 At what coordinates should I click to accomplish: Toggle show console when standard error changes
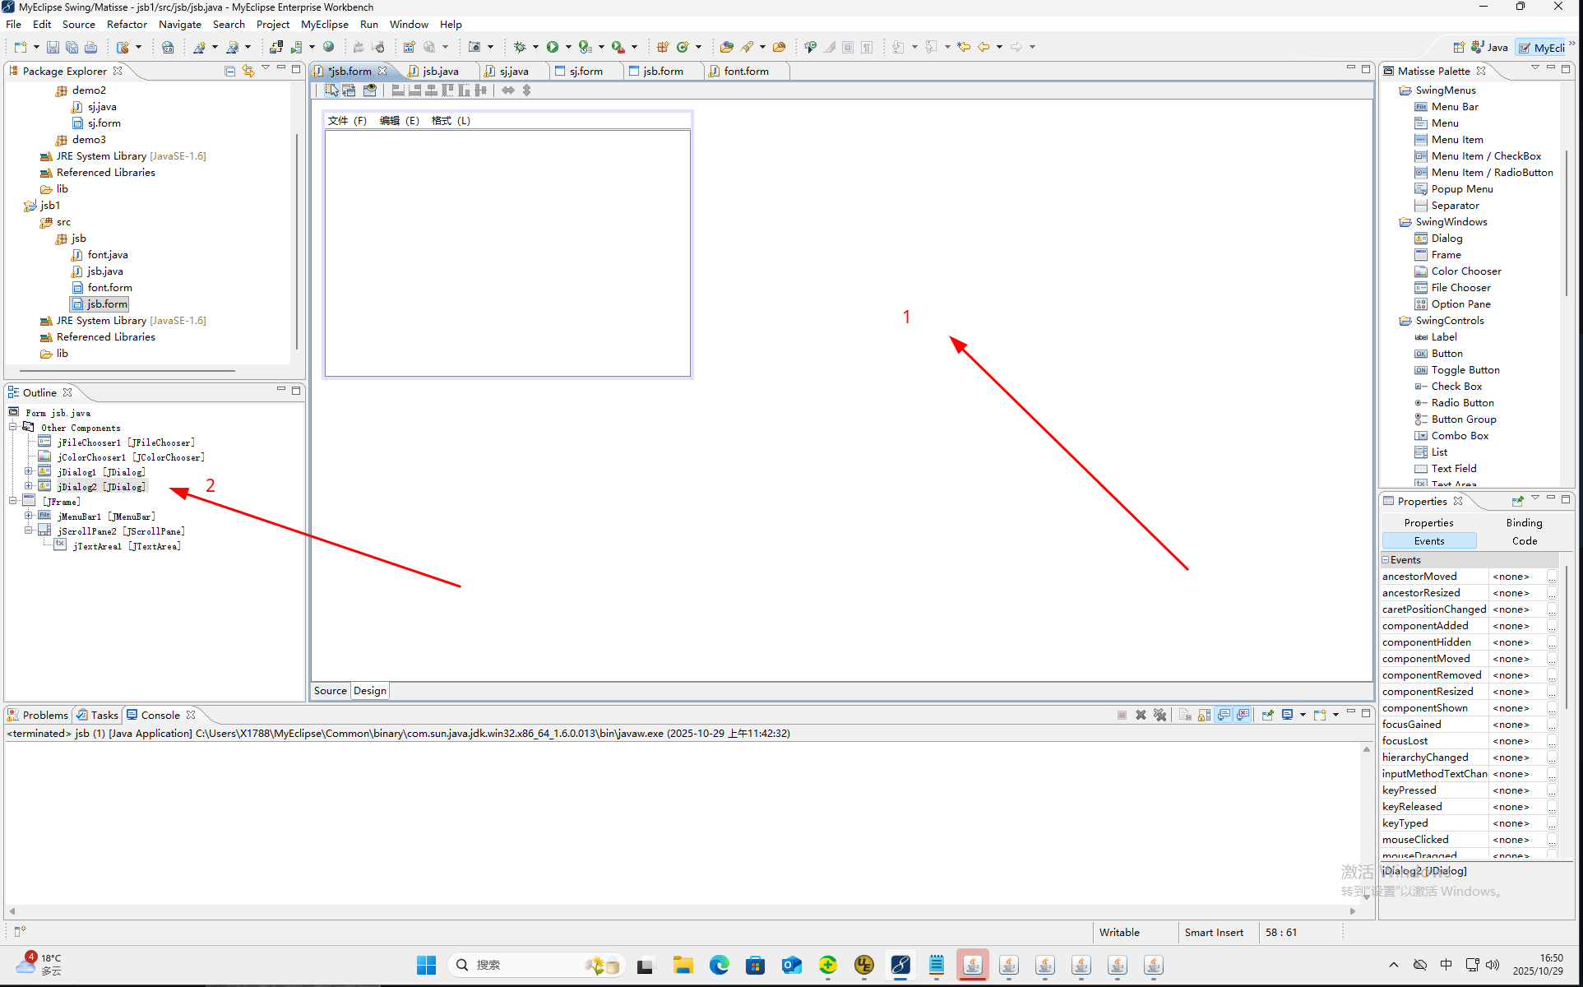coord(1243,715)
